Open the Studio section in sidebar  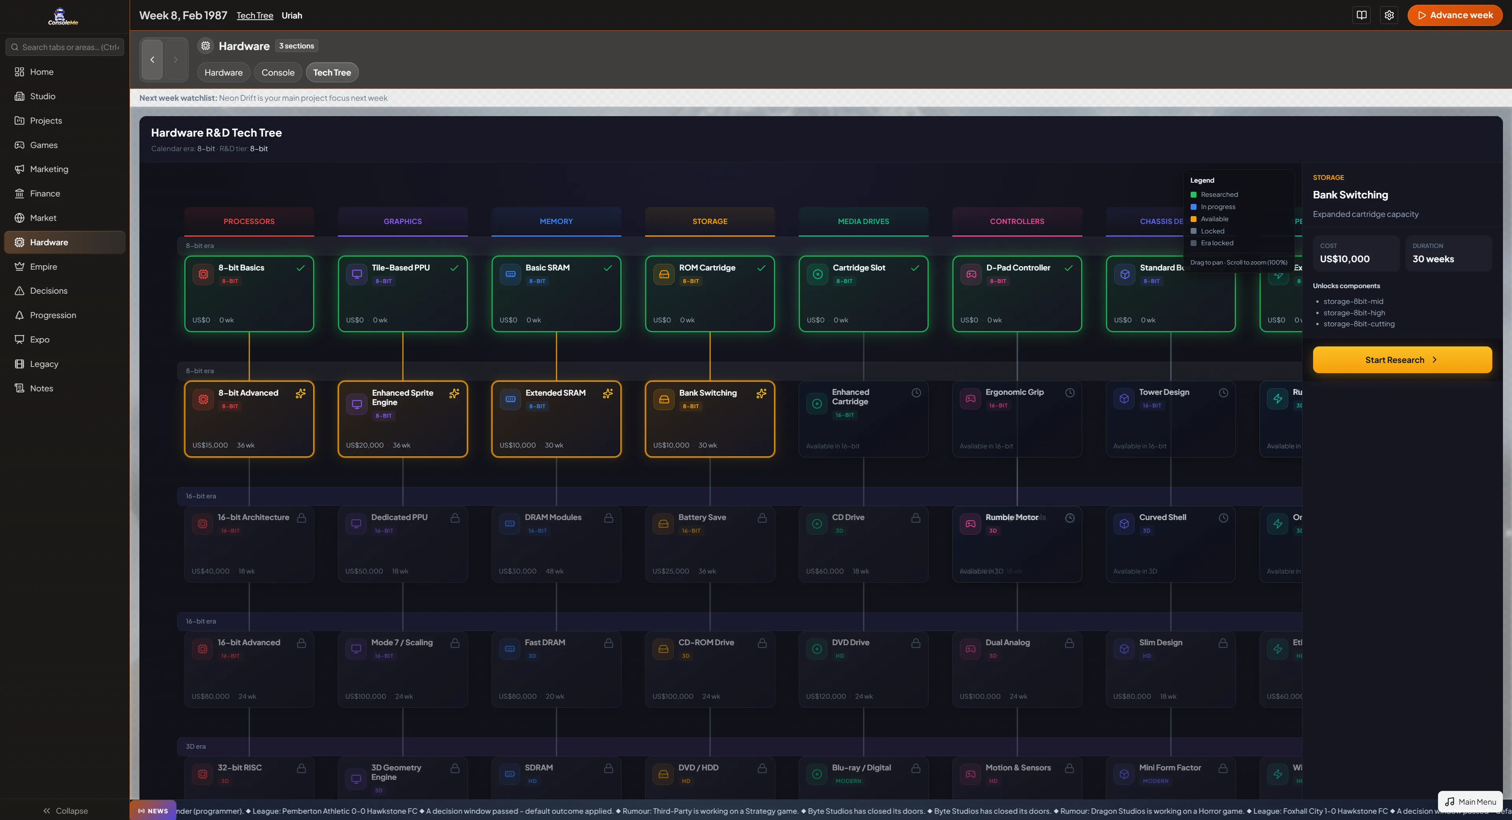(x=65, y=96)
